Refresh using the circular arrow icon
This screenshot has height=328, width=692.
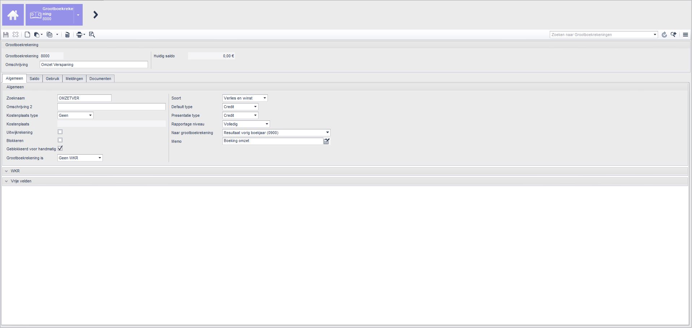tap(664, 35)
